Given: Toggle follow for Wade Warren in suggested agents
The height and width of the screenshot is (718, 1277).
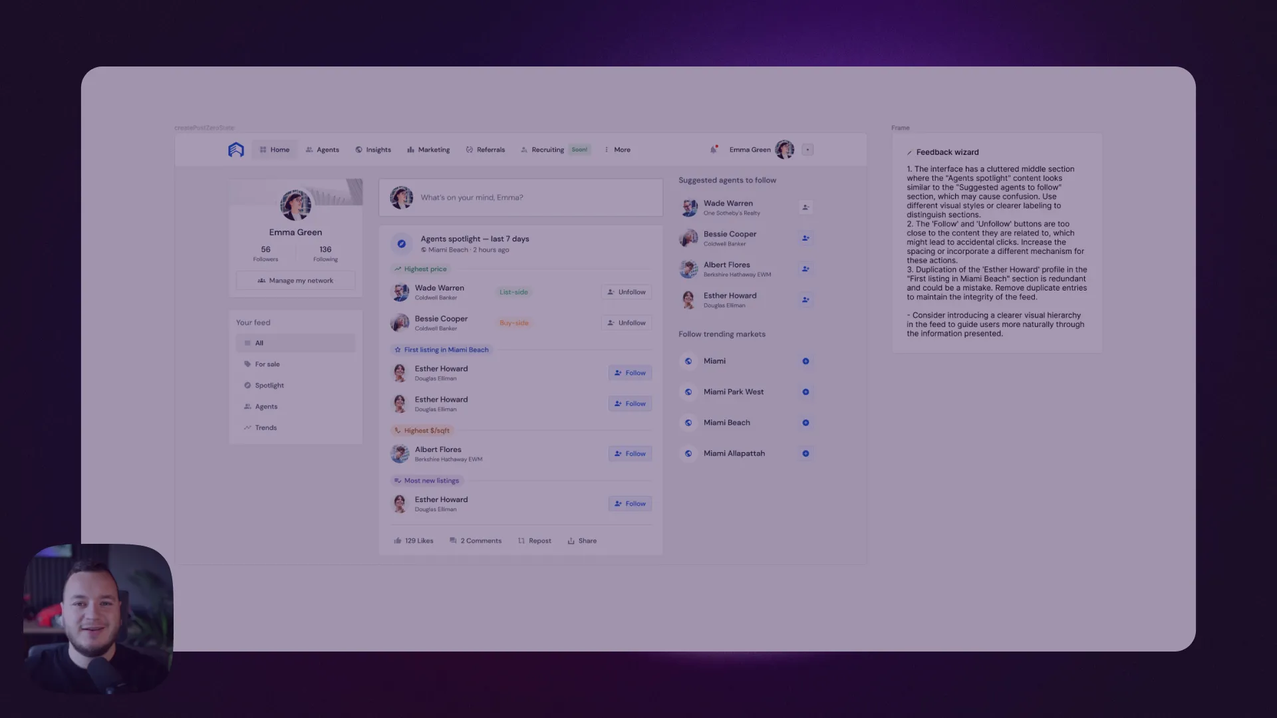Looking at the screenshot, I should 805,207.
